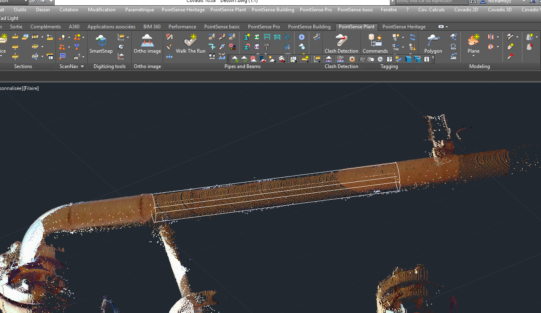This screenshot has height=313, width=541.
Task: Click the sync arrows icon near Commands
Action: point(413,38)
